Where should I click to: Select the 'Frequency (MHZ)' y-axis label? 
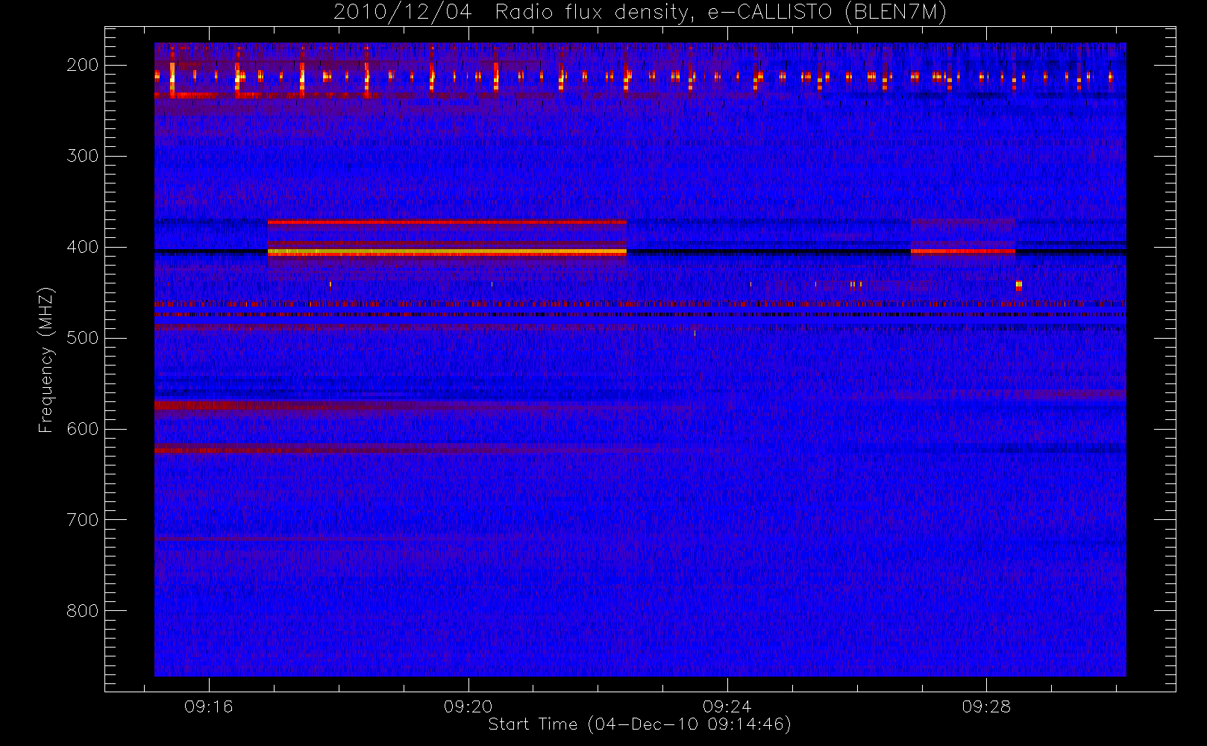pyautogui.click(x=46, y=360)
